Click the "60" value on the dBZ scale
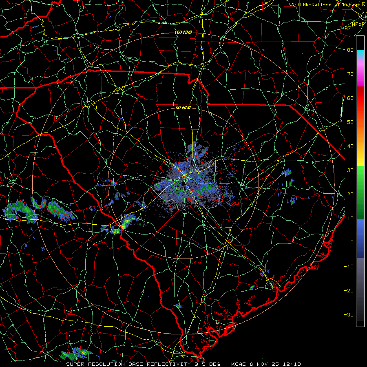This screenshot has width=367, height=367. [350, 98]
